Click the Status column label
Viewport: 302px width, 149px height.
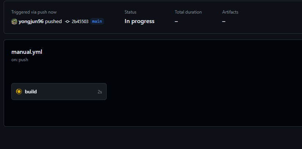point(130,12)
